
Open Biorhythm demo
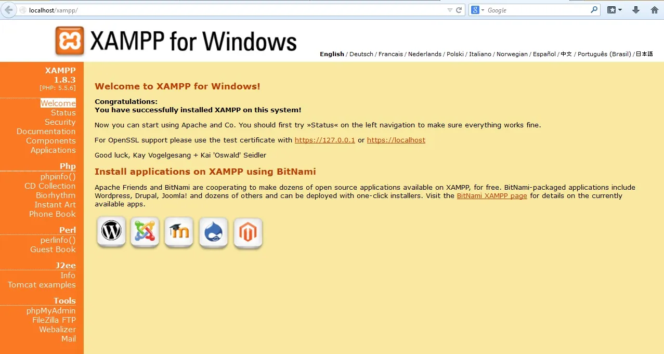pyautogui.click(x=56, y=195)
